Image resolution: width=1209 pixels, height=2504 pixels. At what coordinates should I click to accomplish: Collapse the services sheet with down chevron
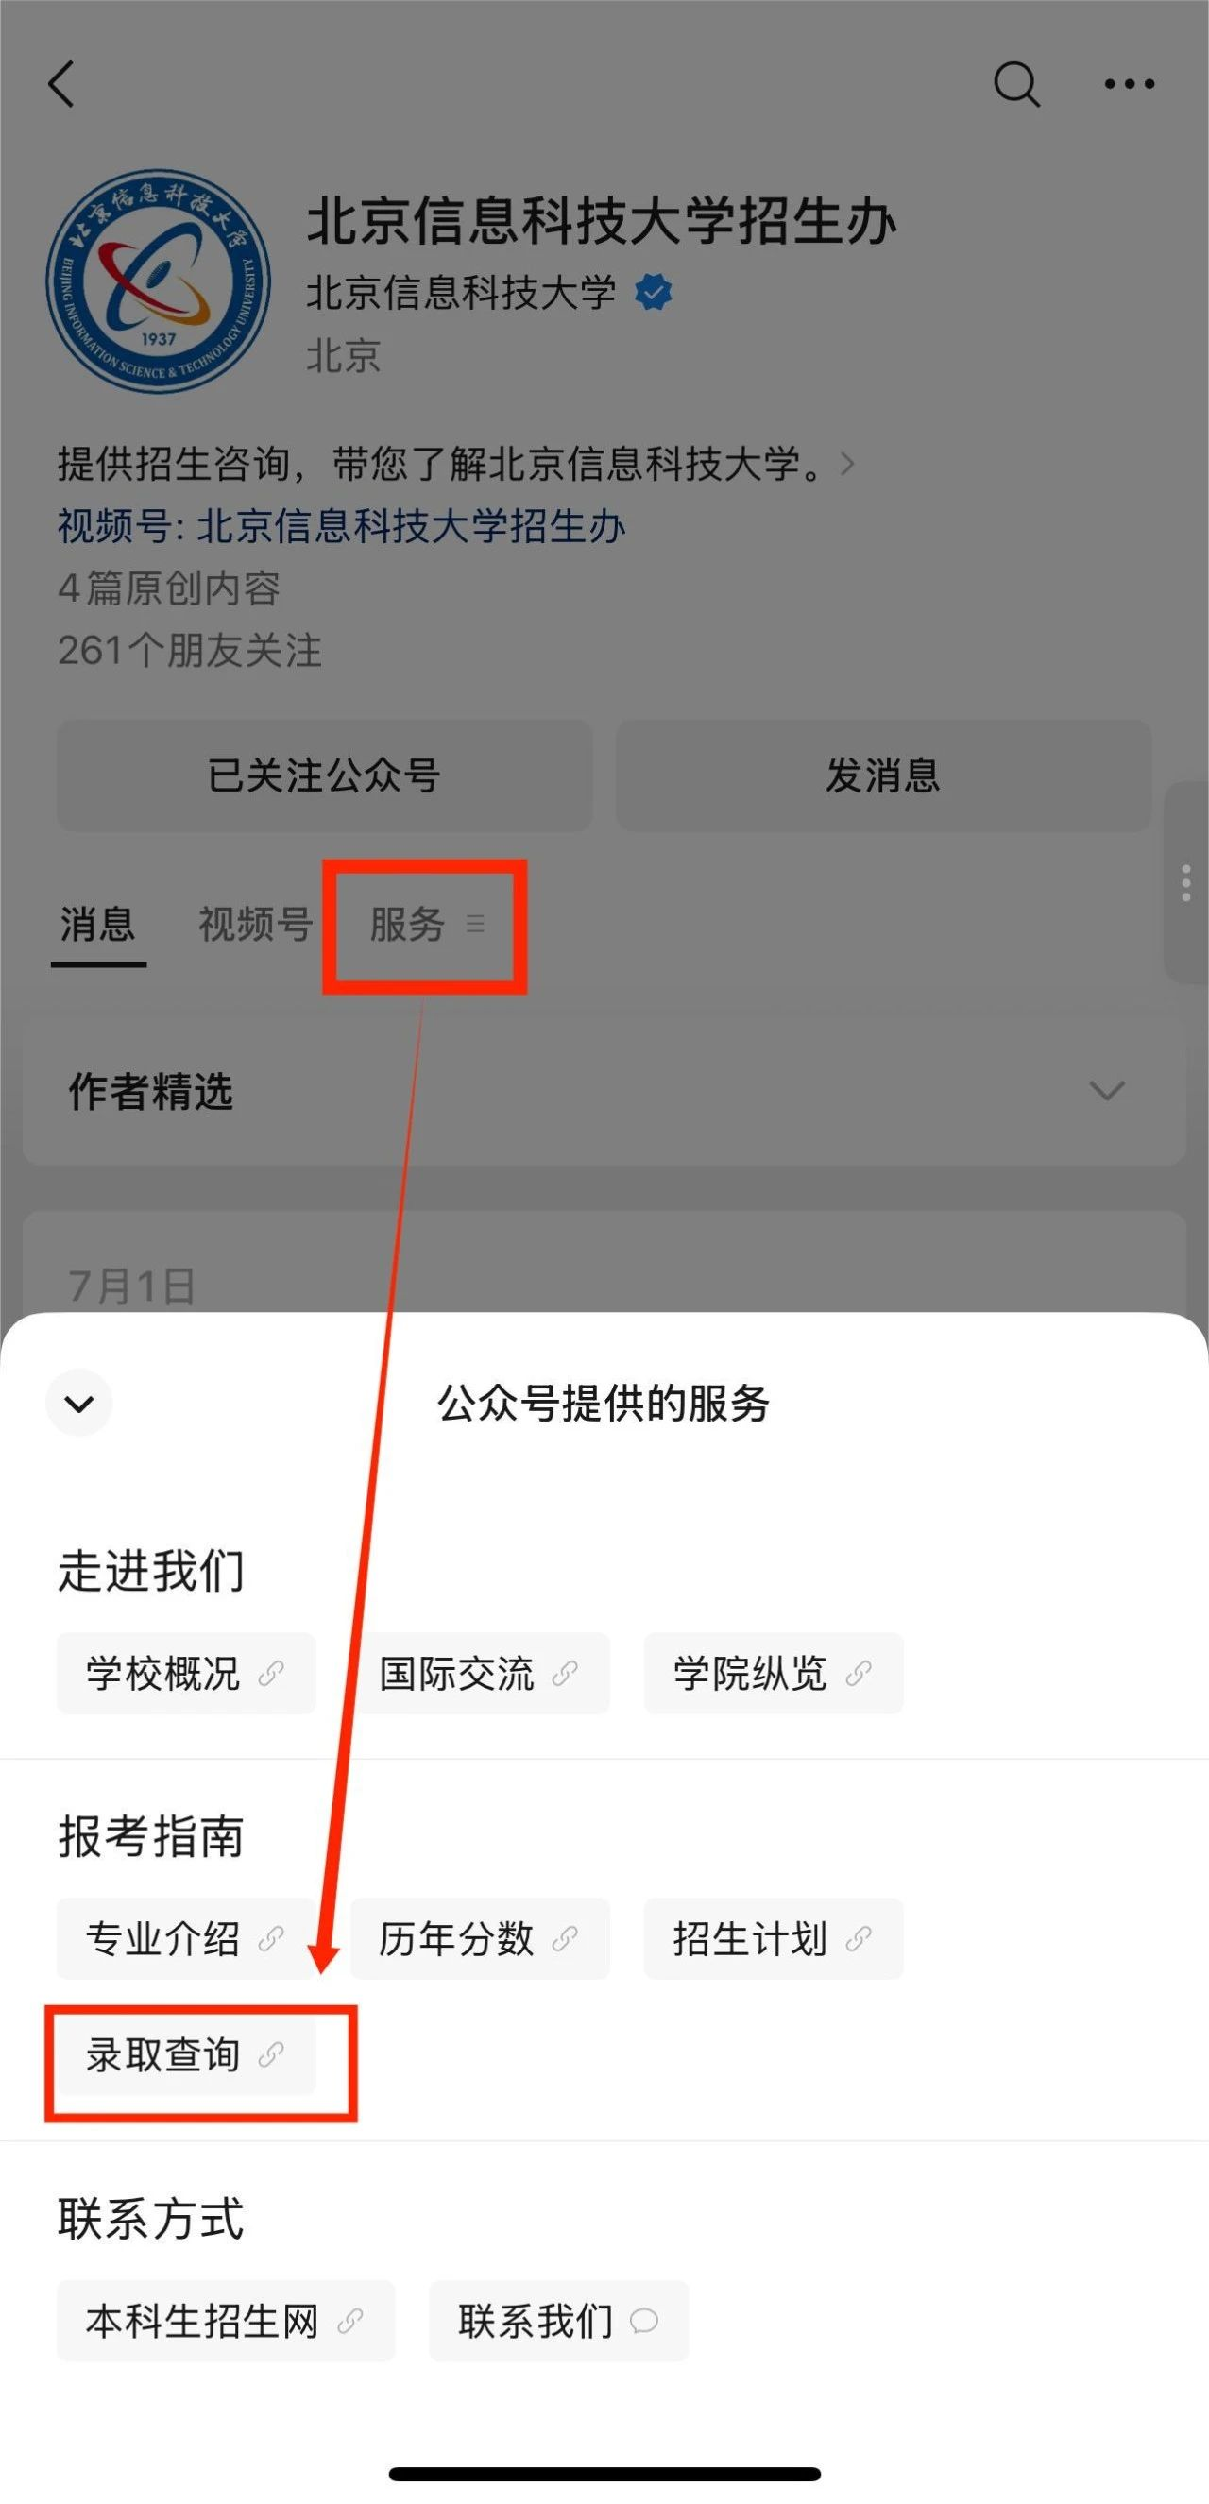coord(78,1403)
